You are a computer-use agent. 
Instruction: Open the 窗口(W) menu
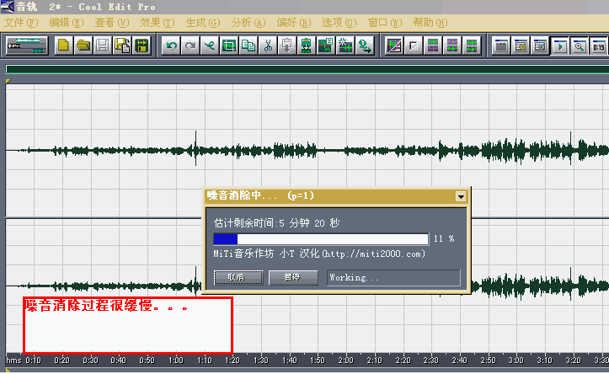click(x=385, y=23)
